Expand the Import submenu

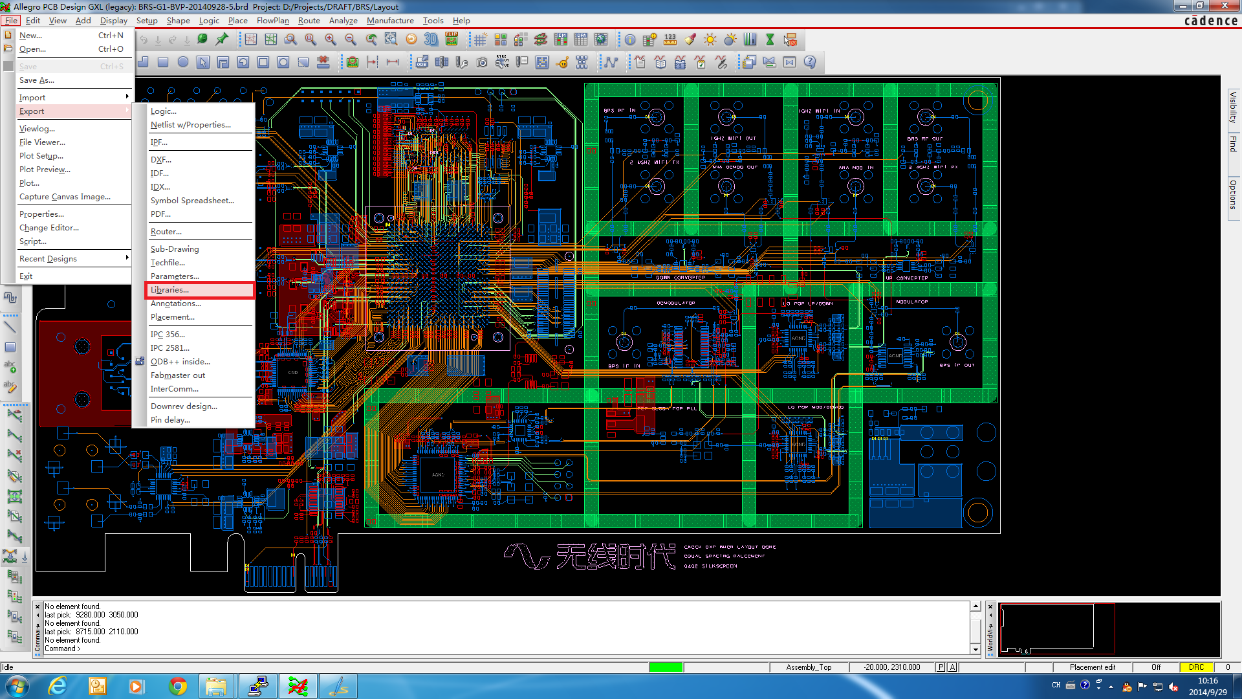(x=74, y=97)
